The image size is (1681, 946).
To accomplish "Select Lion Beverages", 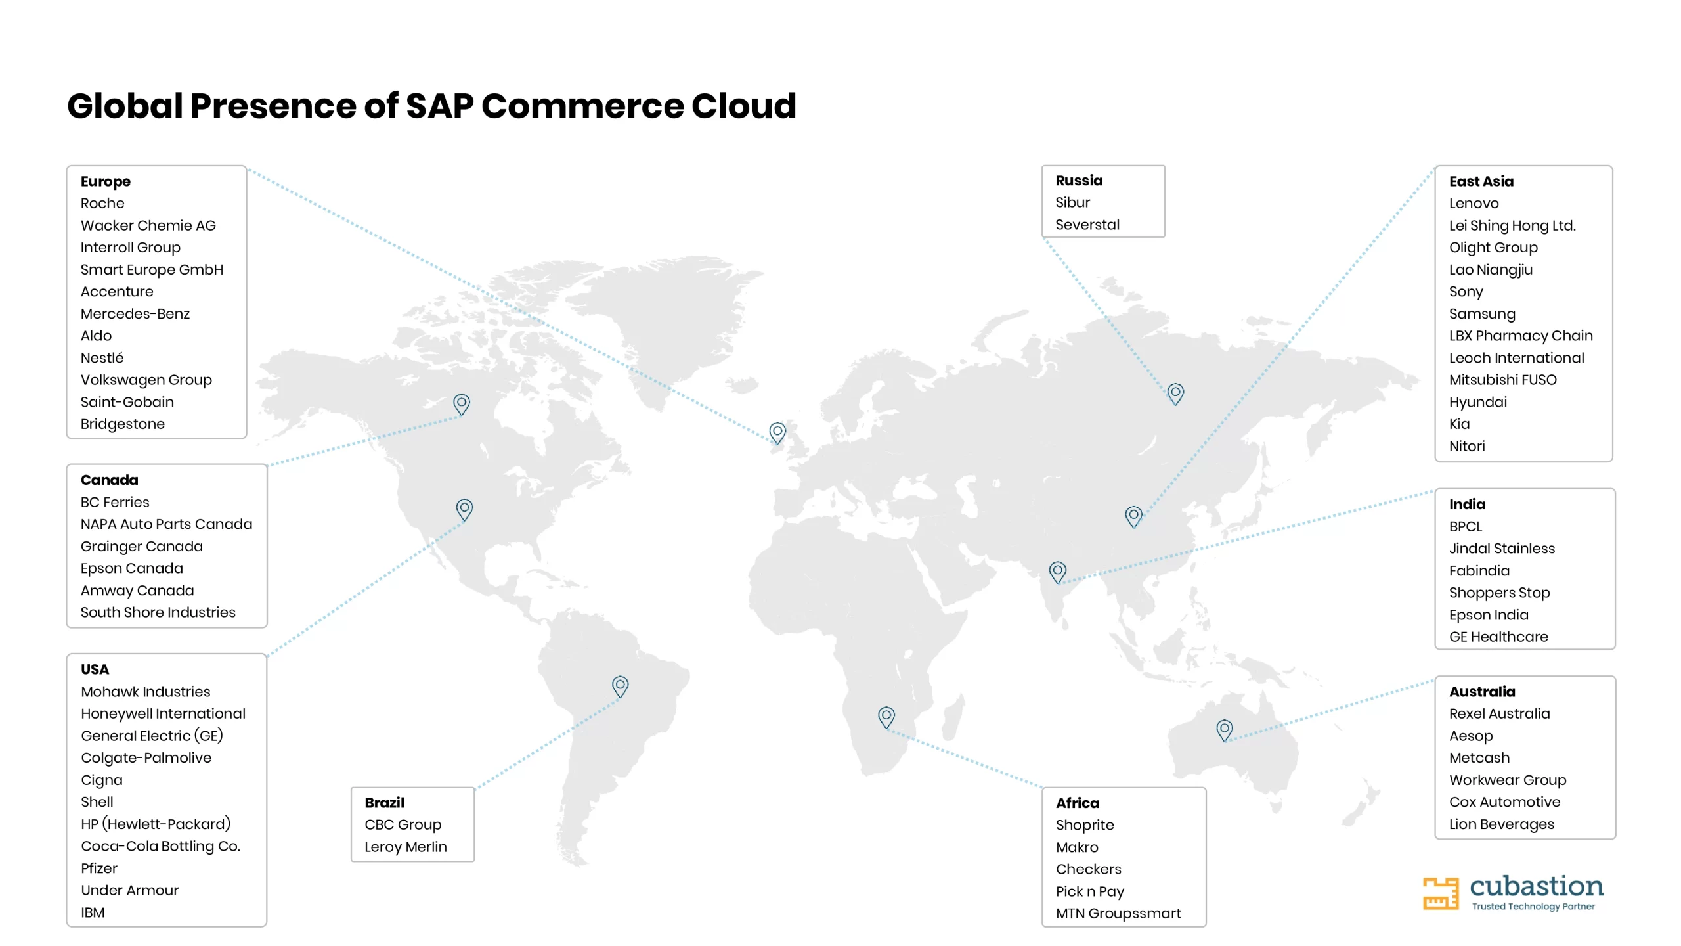I will 1502,824.
